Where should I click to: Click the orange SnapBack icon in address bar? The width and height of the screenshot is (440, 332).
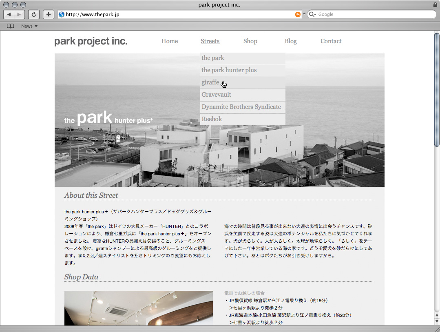tap(298, 14)
